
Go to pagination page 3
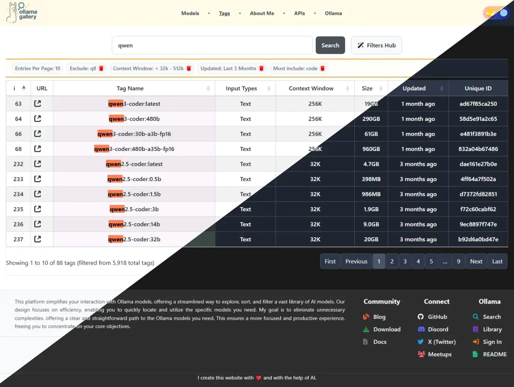(x=405, y=261)
